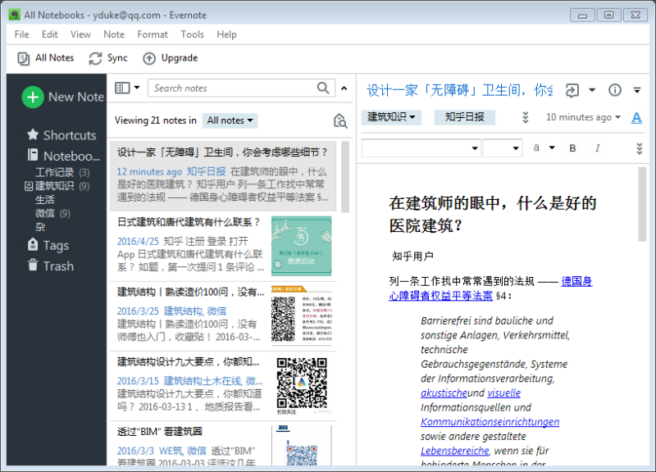The height and width of the screenshot is (472, 656).
Task: Click the search magnifier icon
Action: click(x=324, y=88)
